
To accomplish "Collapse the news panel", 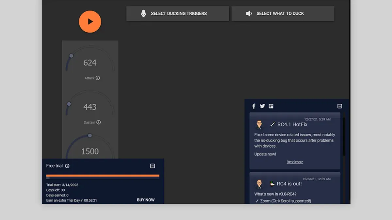I will pyautogui.click(x=340, y=106).
